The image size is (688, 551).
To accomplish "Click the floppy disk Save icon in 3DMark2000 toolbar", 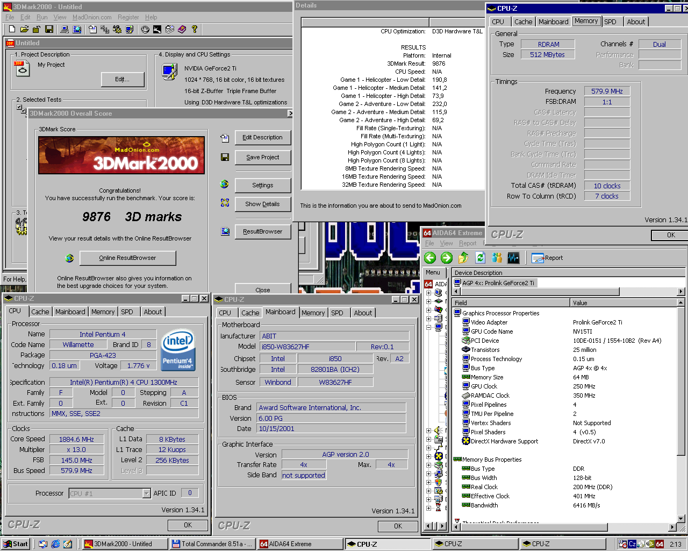I will [x=49, y=29].
